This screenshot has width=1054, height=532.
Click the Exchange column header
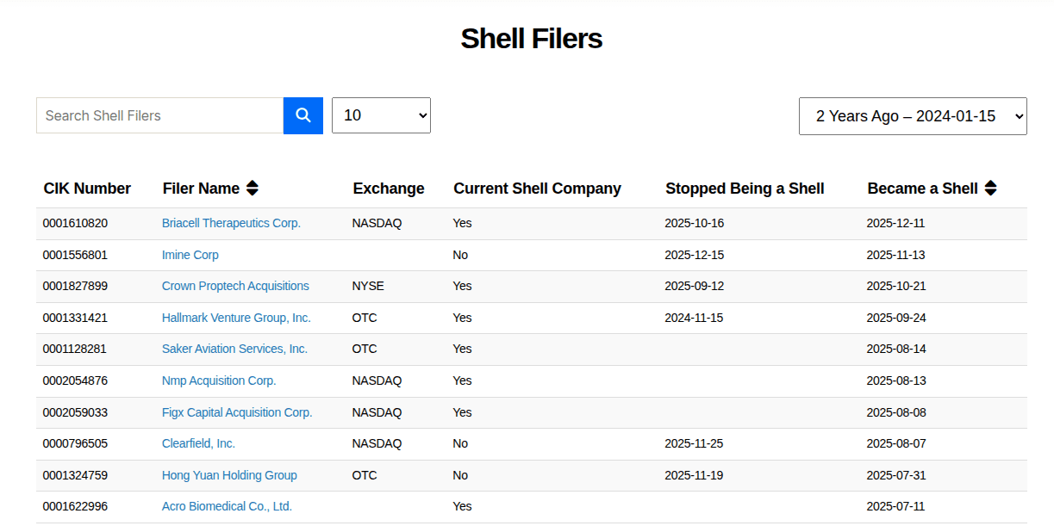388,189
